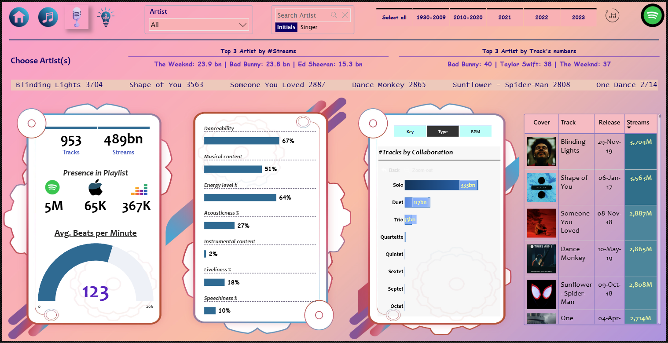The width and height of the screenshot is (668, 343).
Task: Click the tracks table vertical scrollbar
Action: coord(659,220)
